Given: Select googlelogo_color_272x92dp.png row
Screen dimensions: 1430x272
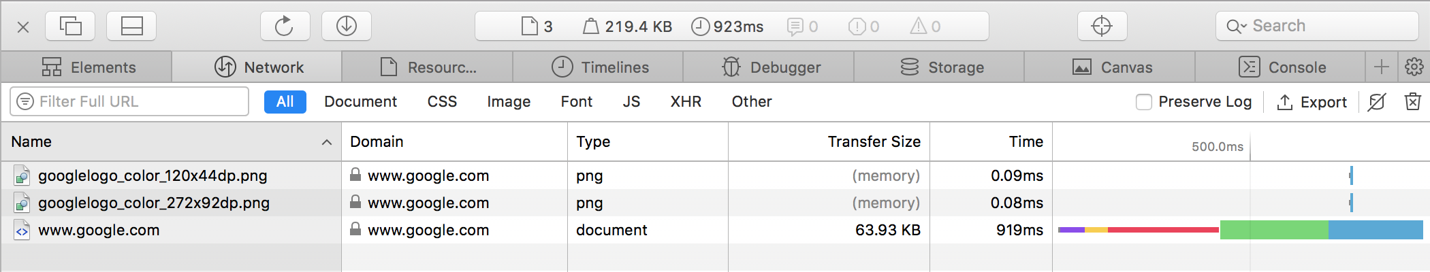Looking at the screenshot, I should [x=715, y=203].
